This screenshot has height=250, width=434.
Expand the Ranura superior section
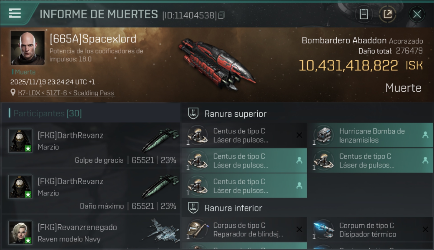coord(235,114)
